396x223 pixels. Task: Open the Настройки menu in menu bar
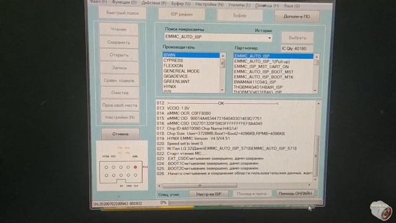click(209, 4)
